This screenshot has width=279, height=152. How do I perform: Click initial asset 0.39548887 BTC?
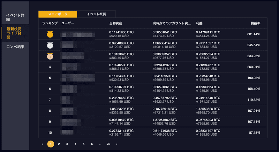click(x=121, y=43)
